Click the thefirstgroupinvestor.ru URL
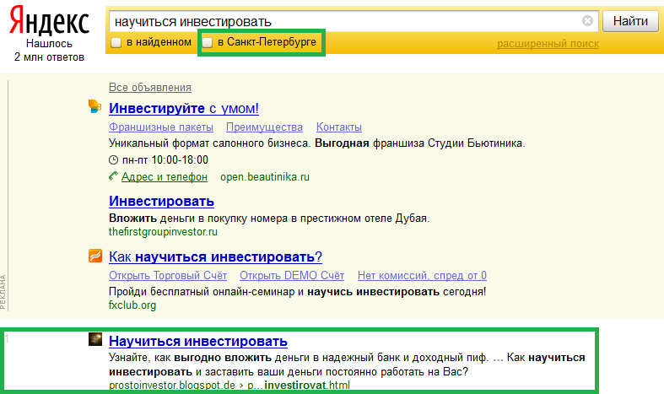 tap(163, 232)
